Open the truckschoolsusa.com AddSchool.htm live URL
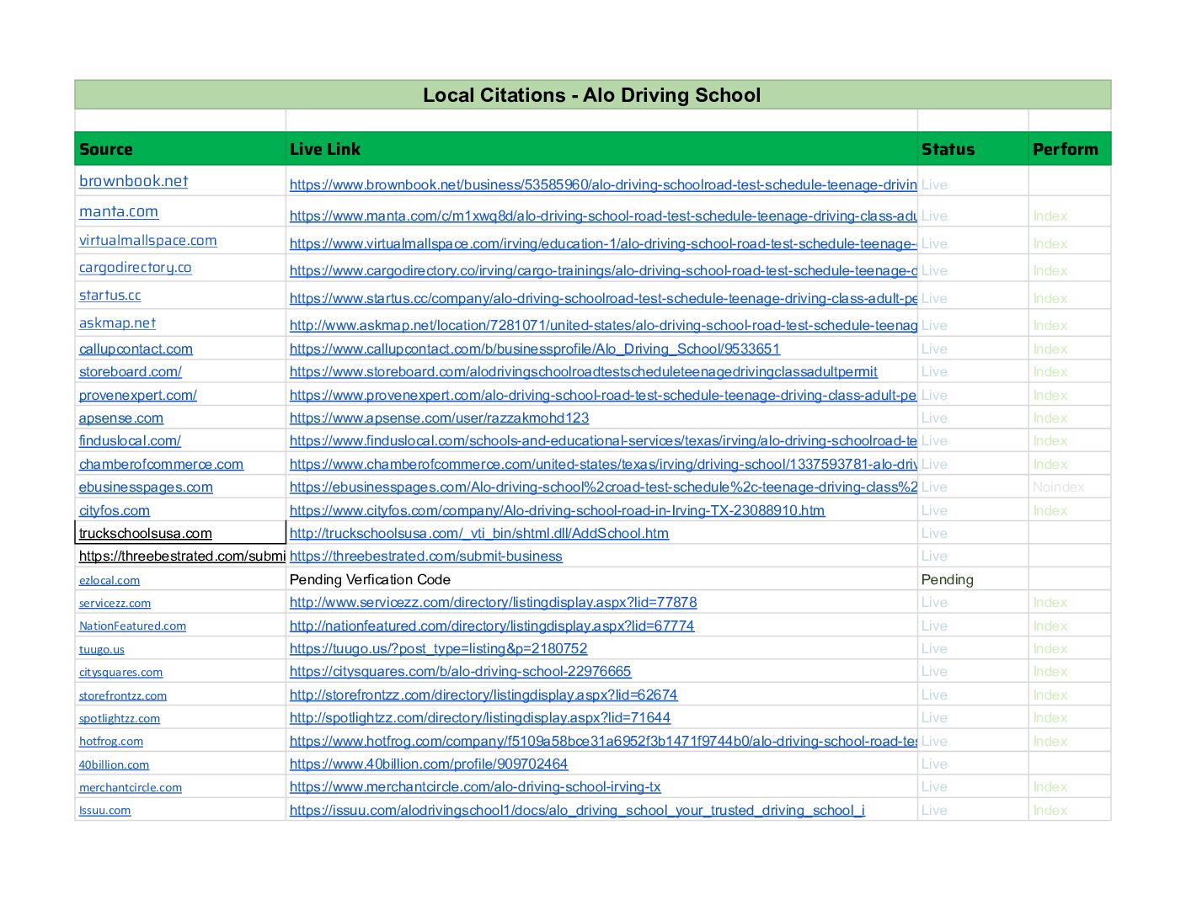The height and width of the screenshot is (916, 1186). tap(479, 533)
